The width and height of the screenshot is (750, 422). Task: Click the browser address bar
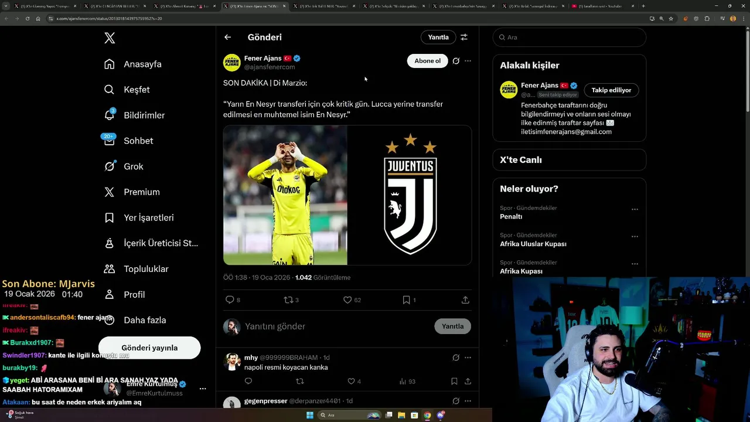tap(346, 18)
